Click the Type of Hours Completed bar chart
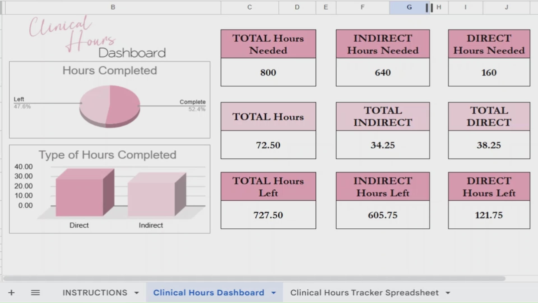 coord(109,188)
